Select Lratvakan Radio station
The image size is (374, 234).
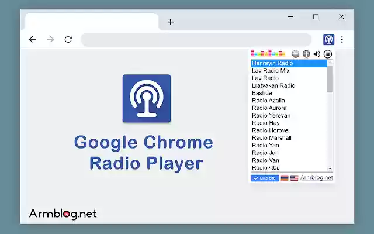[x=289, y=85]
